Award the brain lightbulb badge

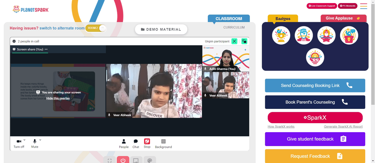coord(315,57)
